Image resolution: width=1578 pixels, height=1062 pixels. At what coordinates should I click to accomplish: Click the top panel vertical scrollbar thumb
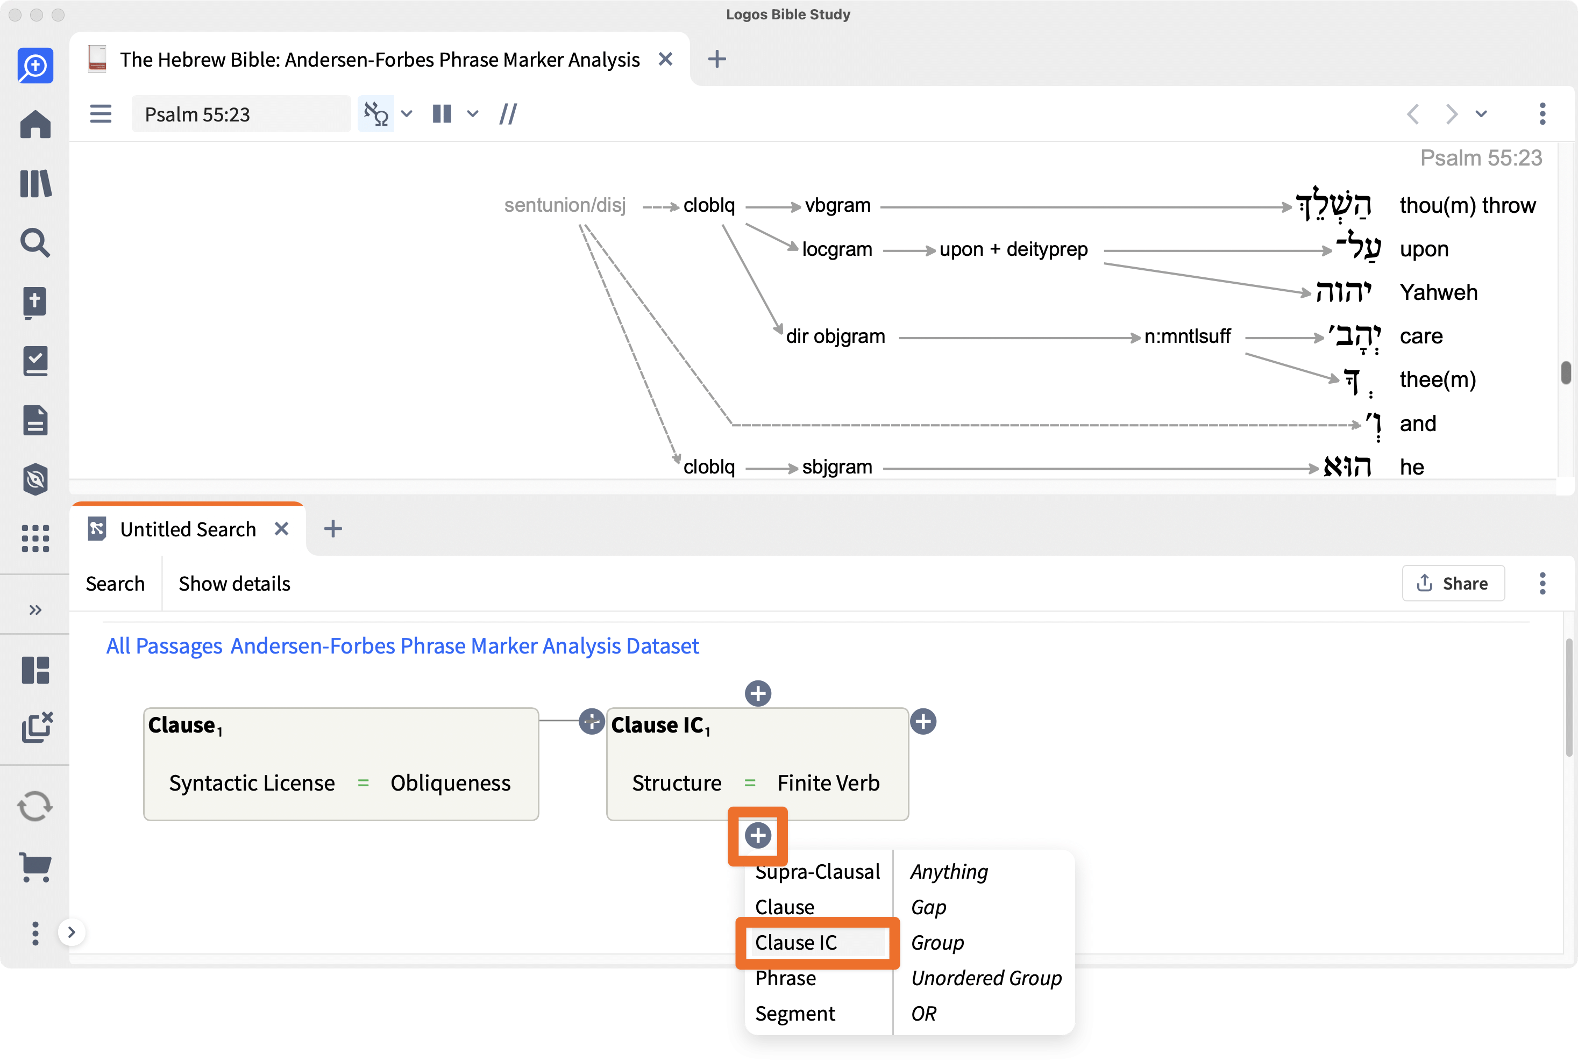click(x=1566, y=372)
